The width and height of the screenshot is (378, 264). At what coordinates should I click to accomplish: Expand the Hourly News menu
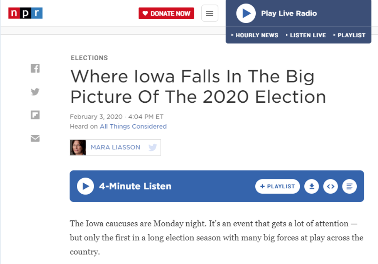coord(255,35)
